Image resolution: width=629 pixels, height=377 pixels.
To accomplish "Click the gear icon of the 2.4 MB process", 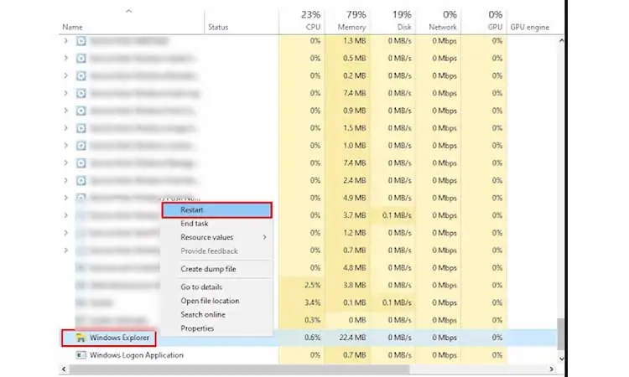I will 81,180.
